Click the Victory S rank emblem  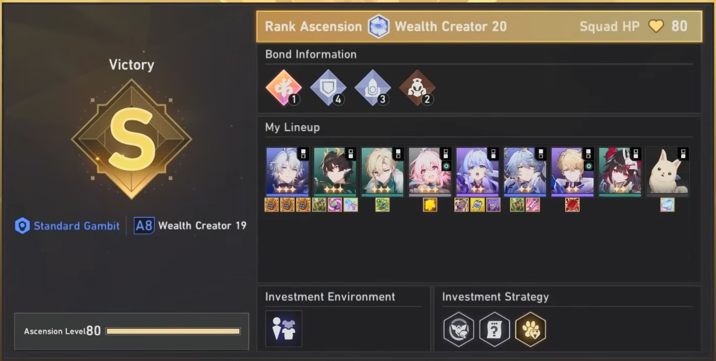tap(131, 139)
